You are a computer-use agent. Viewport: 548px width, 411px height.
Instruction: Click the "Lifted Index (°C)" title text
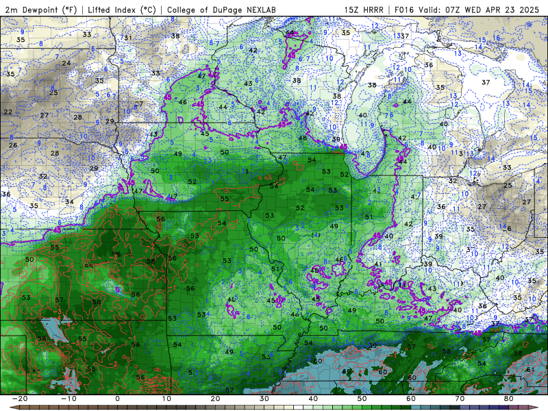122,10
